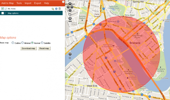This screenshot has width=170, height=100.
Task: Open the Tools menu
Action: (x=19, y=3)
